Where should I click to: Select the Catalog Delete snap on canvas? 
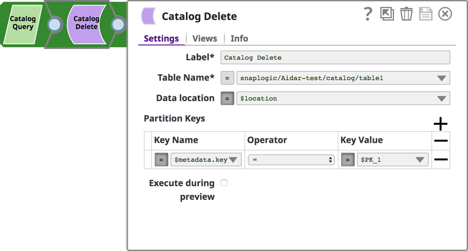pos(86,23)
